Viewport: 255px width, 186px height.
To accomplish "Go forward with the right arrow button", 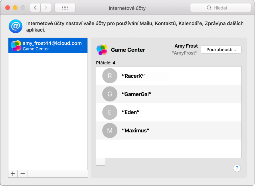I will (x=46, y=8).
